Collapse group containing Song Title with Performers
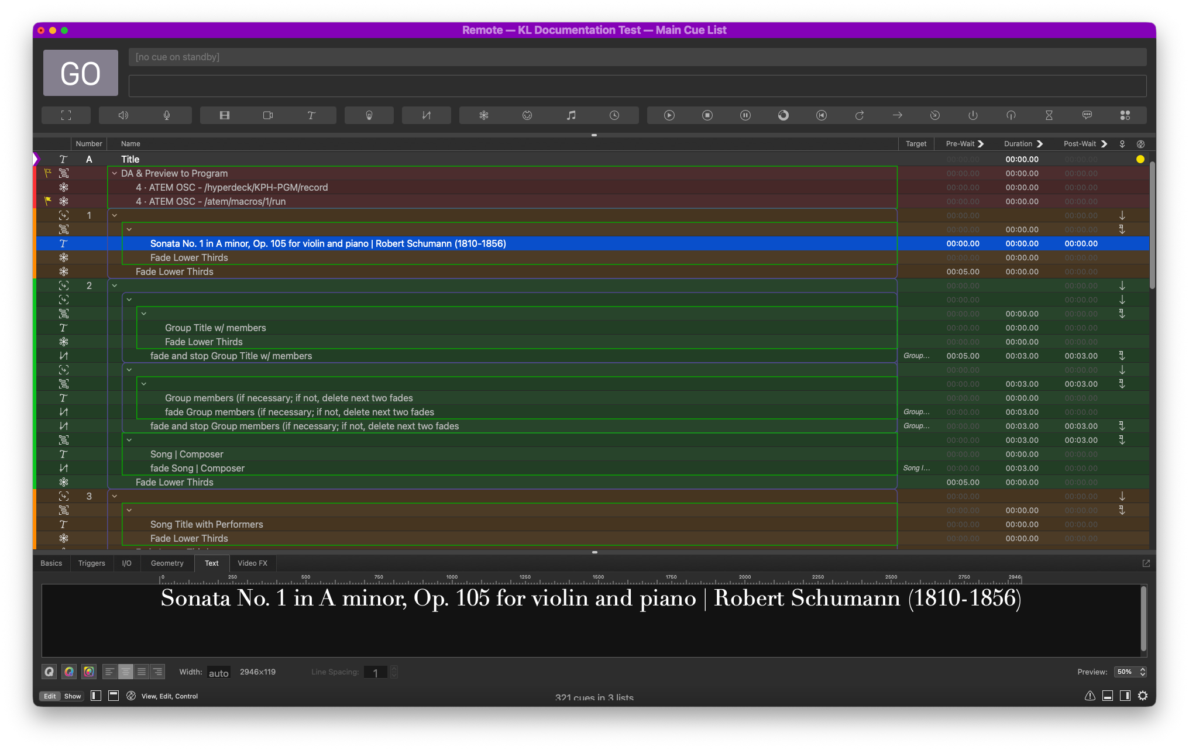The width and height of the screenshot is (1189, 750). [x=129, y=510]
